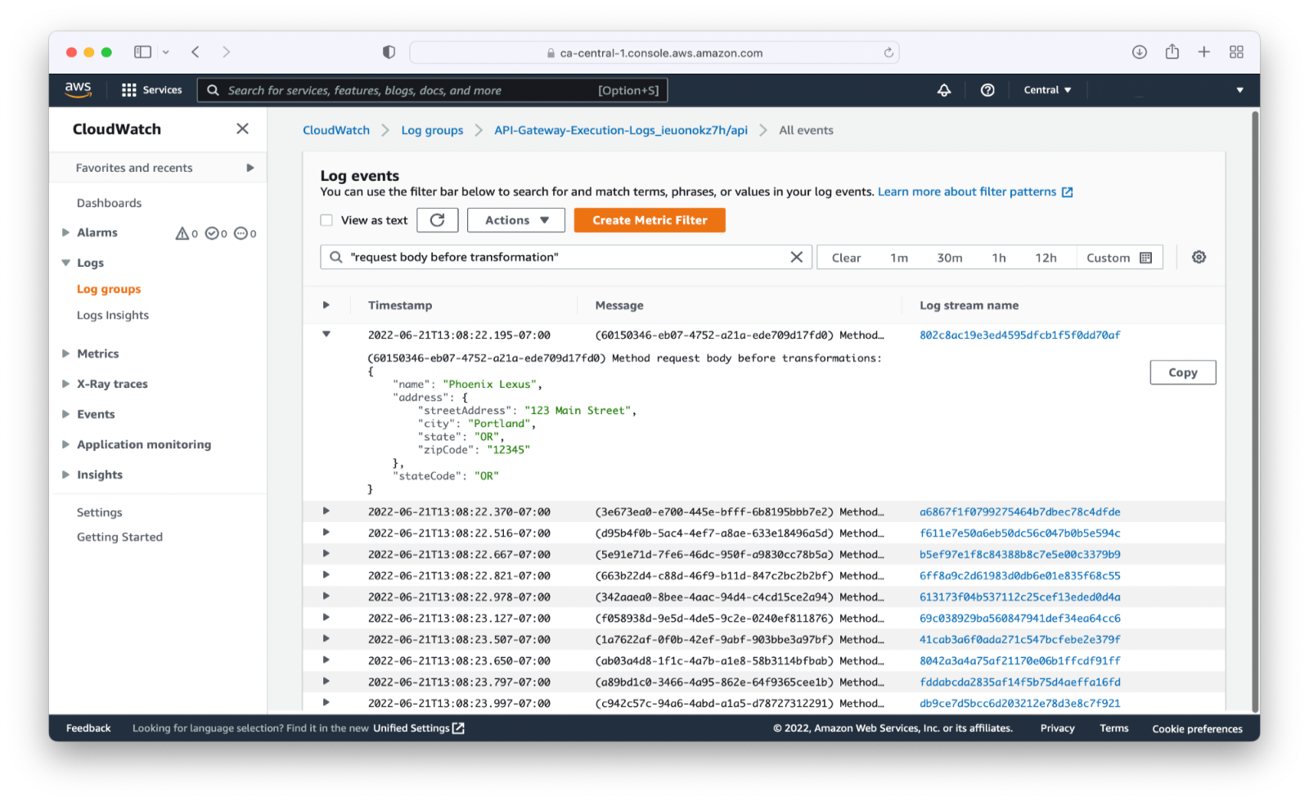Collapse the expanded 13:08:22.195 log event
Image resolution: width=1309 pixels, height=802 pixels.
coord(326,334)
